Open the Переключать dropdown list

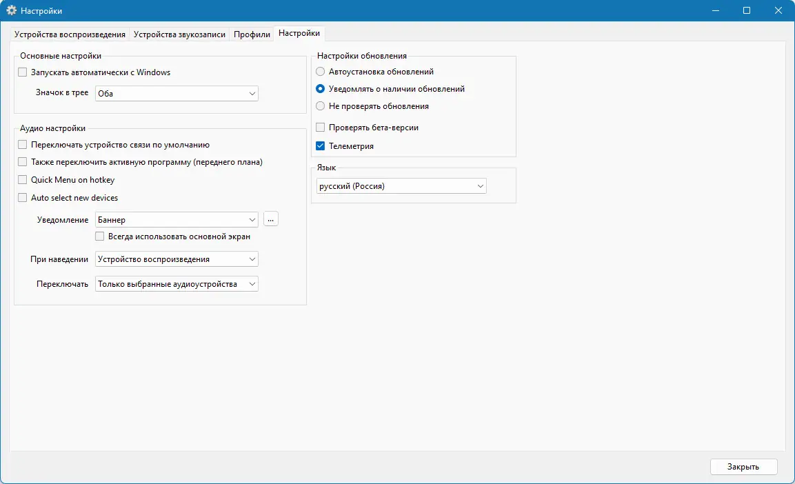[x=177, y=284]
